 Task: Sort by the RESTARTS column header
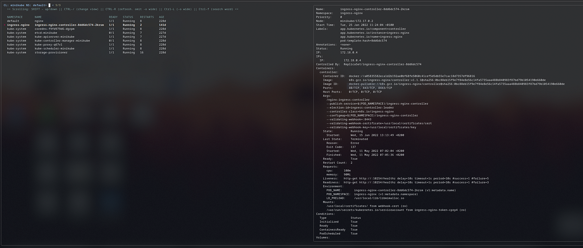146,17
